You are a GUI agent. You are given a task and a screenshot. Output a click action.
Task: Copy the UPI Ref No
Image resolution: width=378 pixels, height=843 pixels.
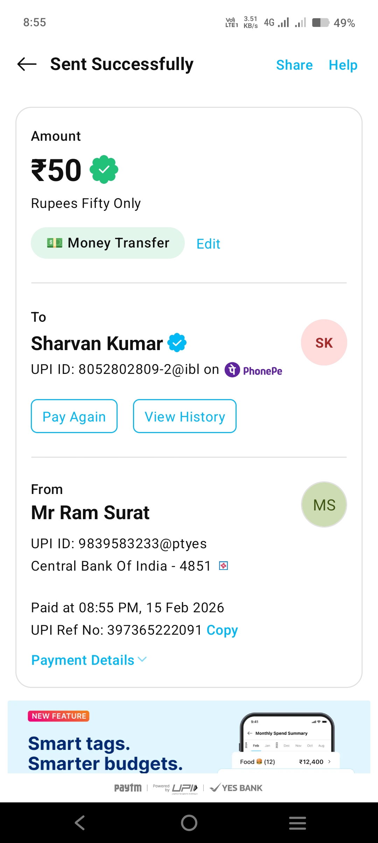pos(222,630)
